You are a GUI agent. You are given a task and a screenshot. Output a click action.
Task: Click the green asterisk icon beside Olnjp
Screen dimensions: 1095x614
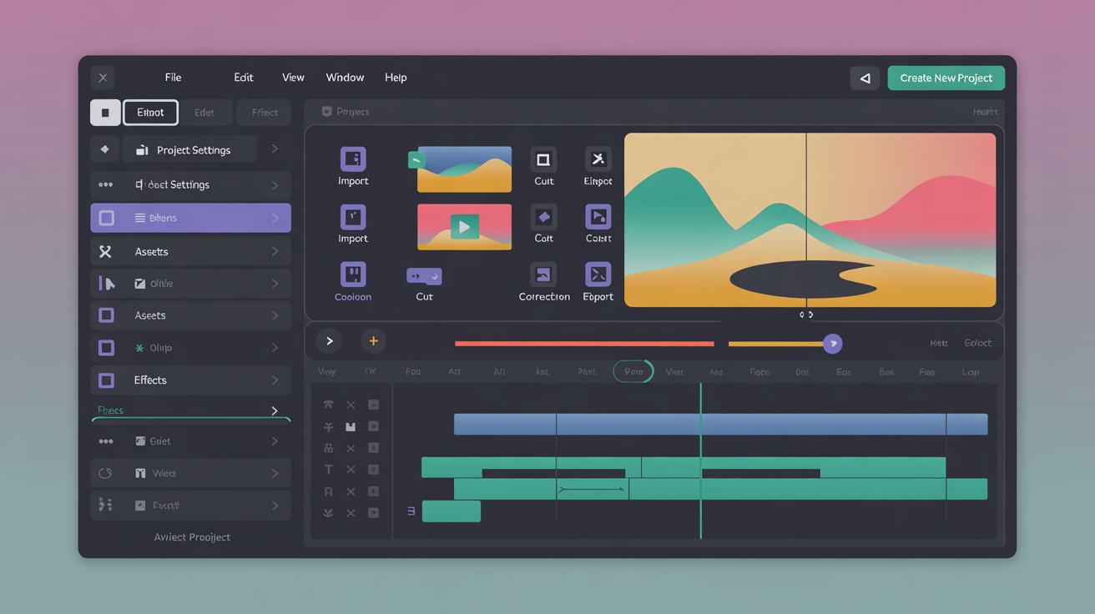click(139, 348)
